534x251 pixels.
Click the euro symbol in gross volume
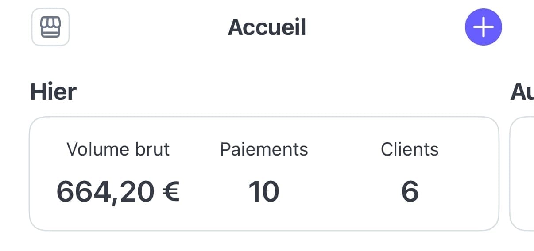tap(170, 191)
